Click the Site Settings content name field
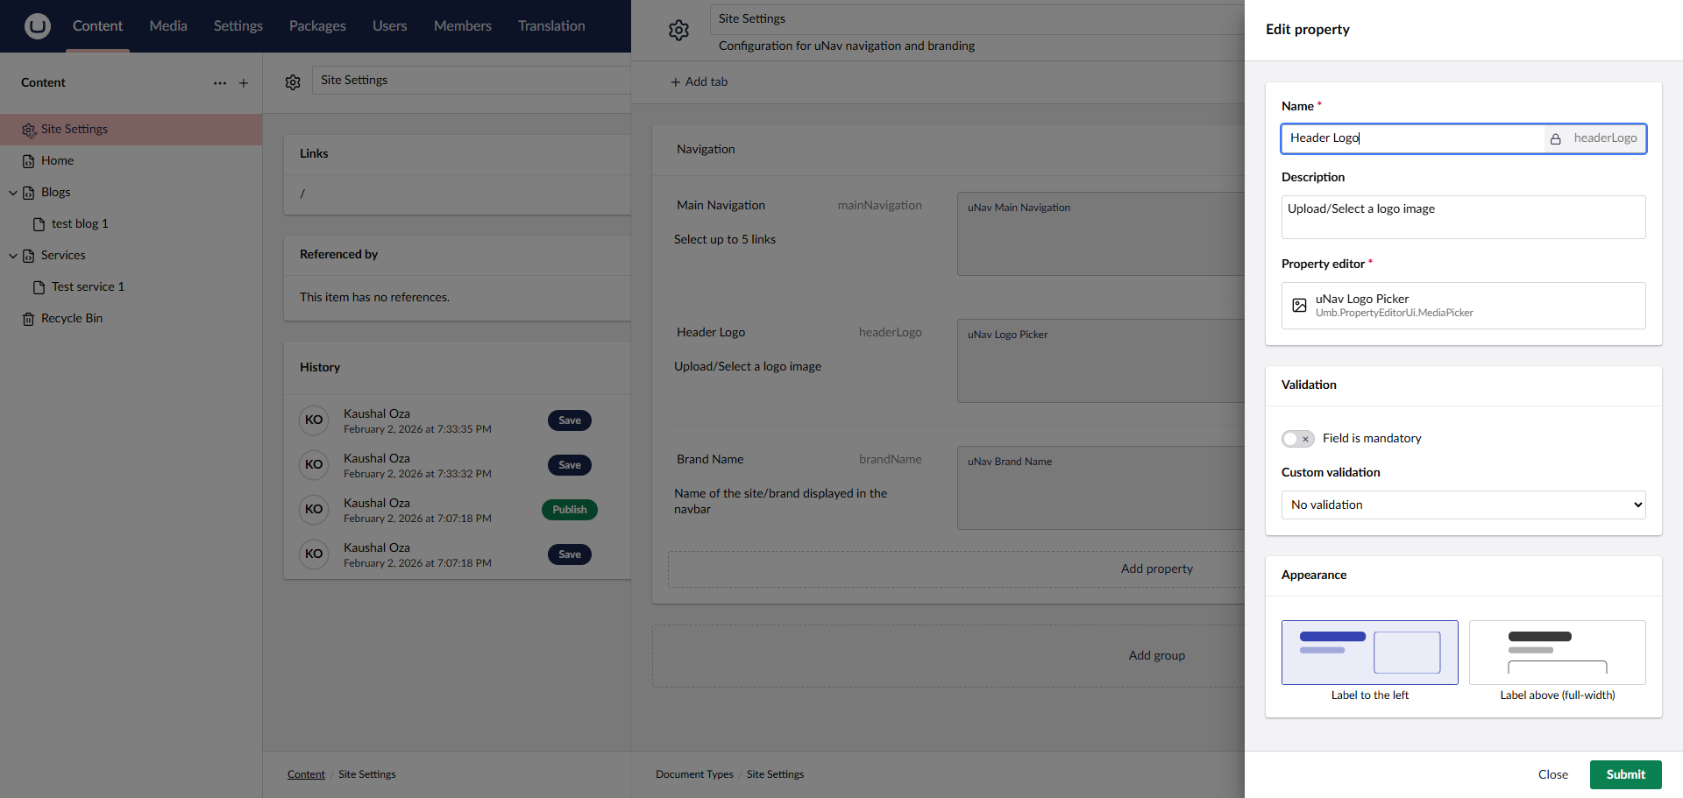The image size is (1683, 798). [472, 81]
